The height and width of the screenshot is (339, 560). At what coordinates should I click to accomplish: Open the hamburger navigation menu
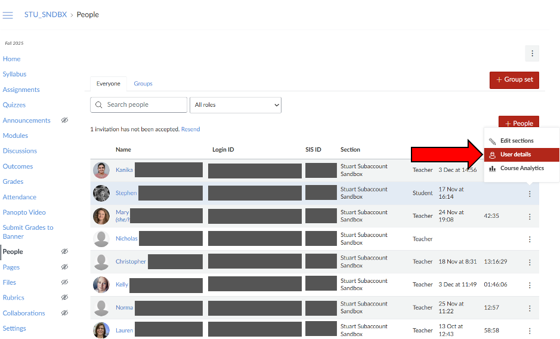(x=8, y=15)
